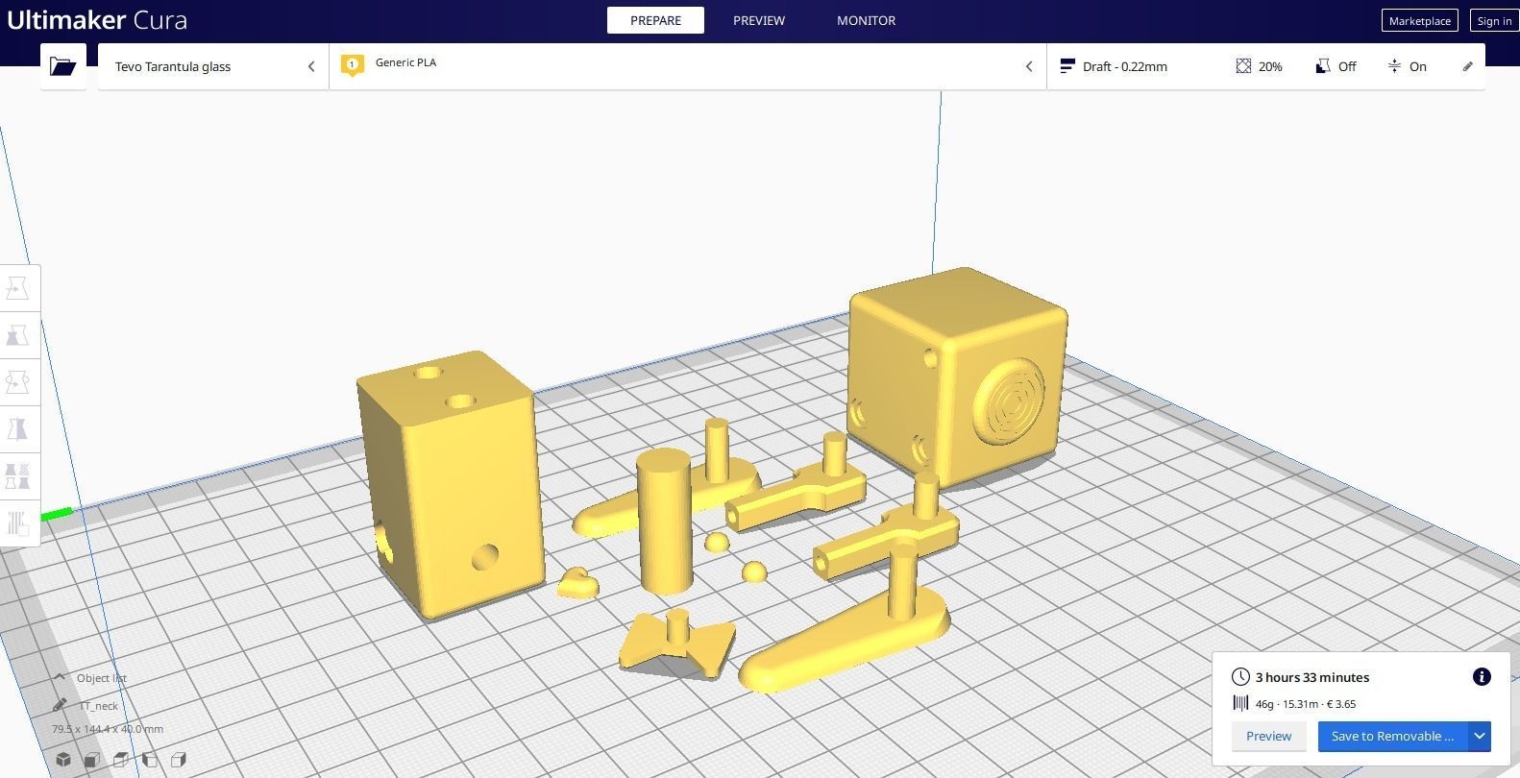Open the Marketplace
Screen dimensions: 1520x778
click(x=1419, y=20)
